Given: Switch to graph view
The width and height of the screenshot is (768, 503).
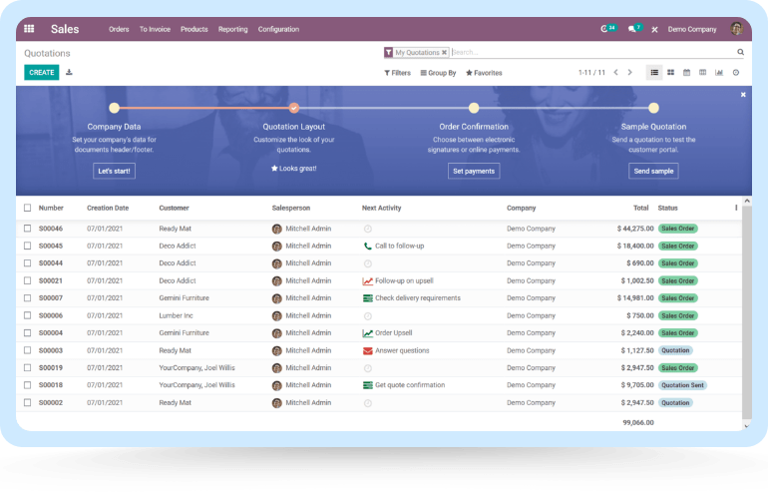Looking at the screenshot, I should pos(719,73).
